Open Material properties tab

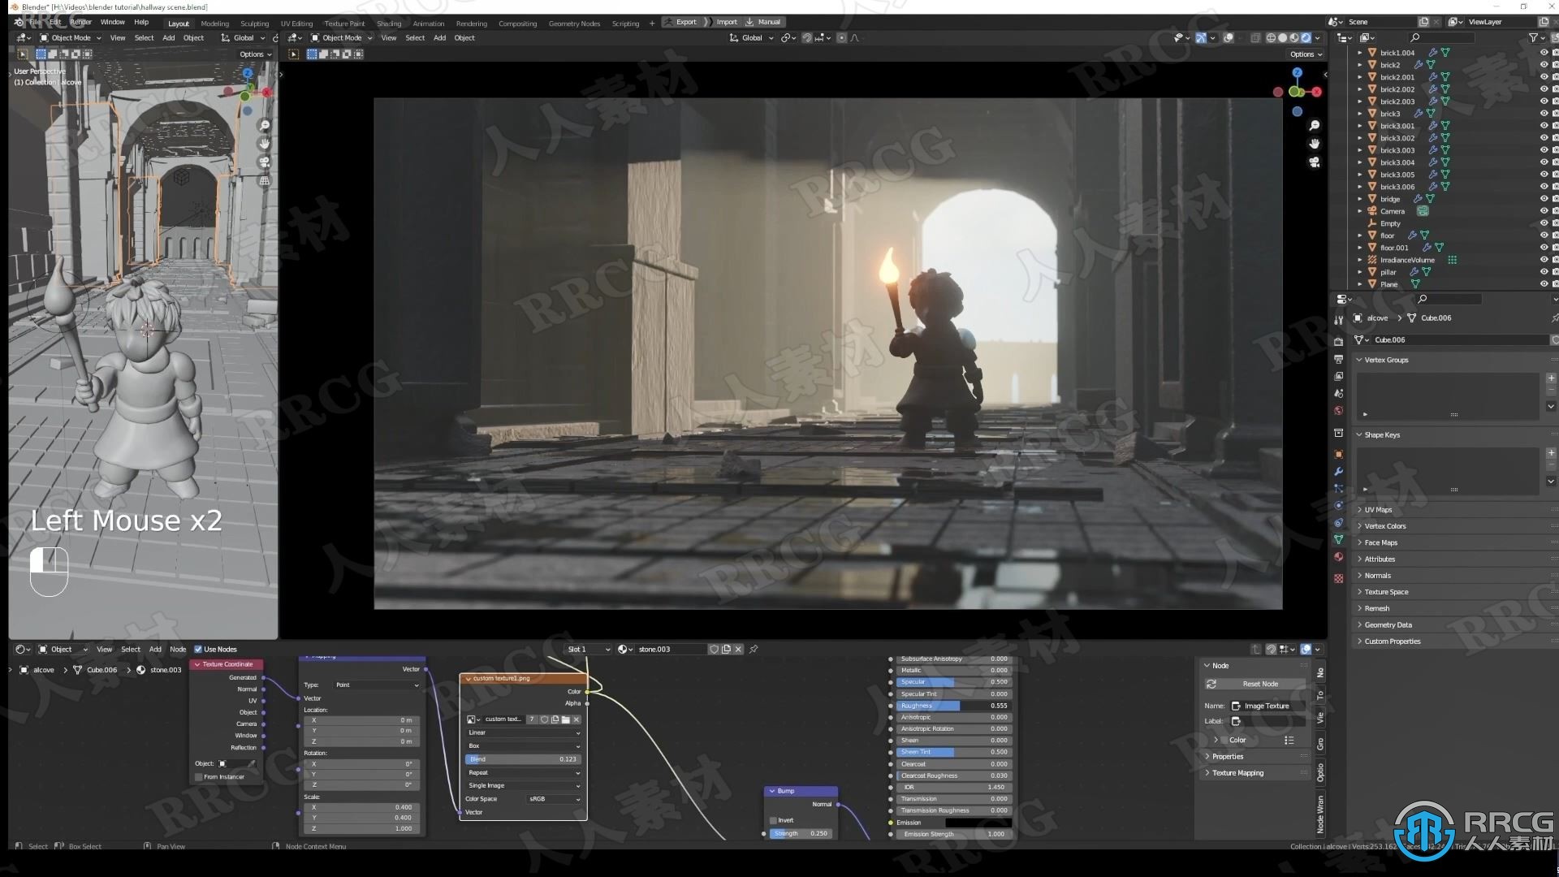[1339, 556]
